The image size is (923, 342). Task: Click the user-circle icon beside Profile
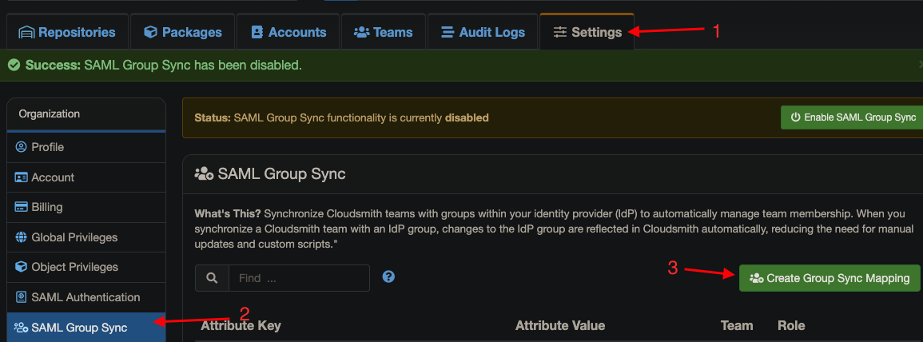click(x=22, y=147)
